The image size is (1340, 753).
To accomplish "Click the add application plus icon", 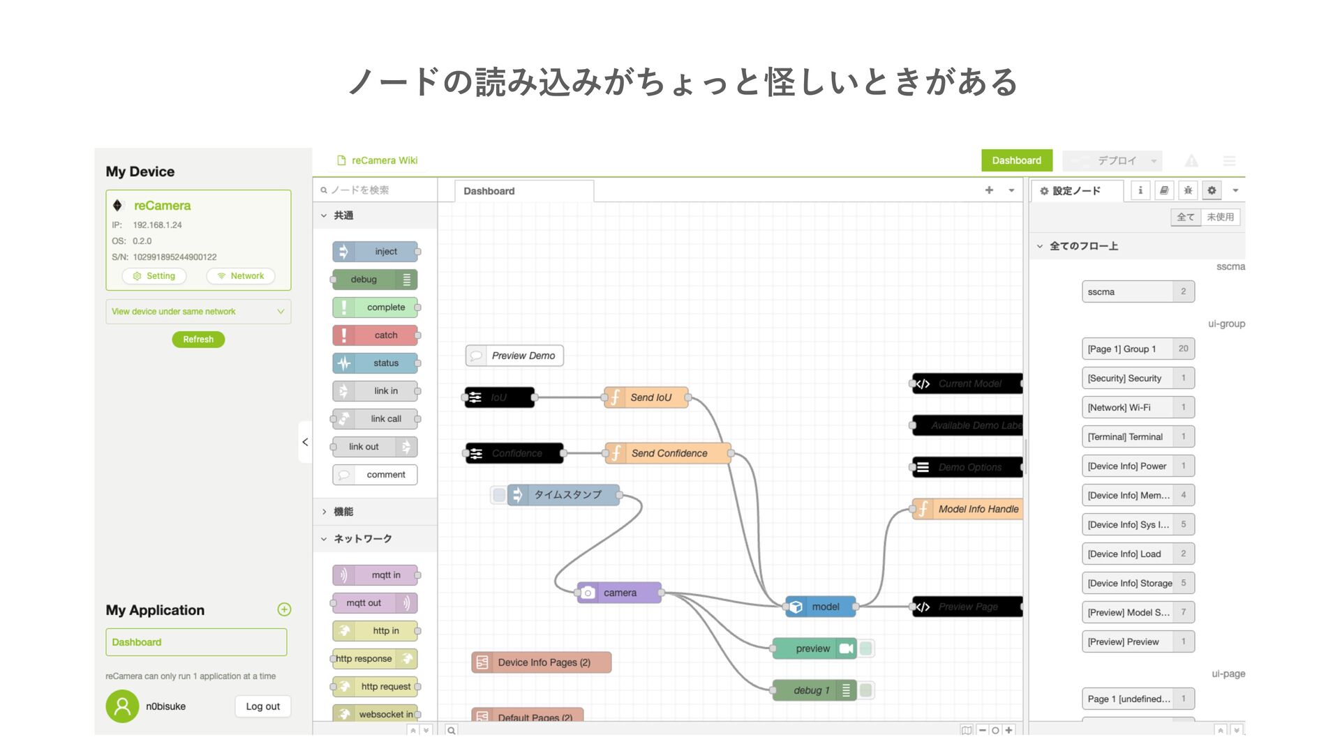I will pyautogui.click(x=284, y=609).
